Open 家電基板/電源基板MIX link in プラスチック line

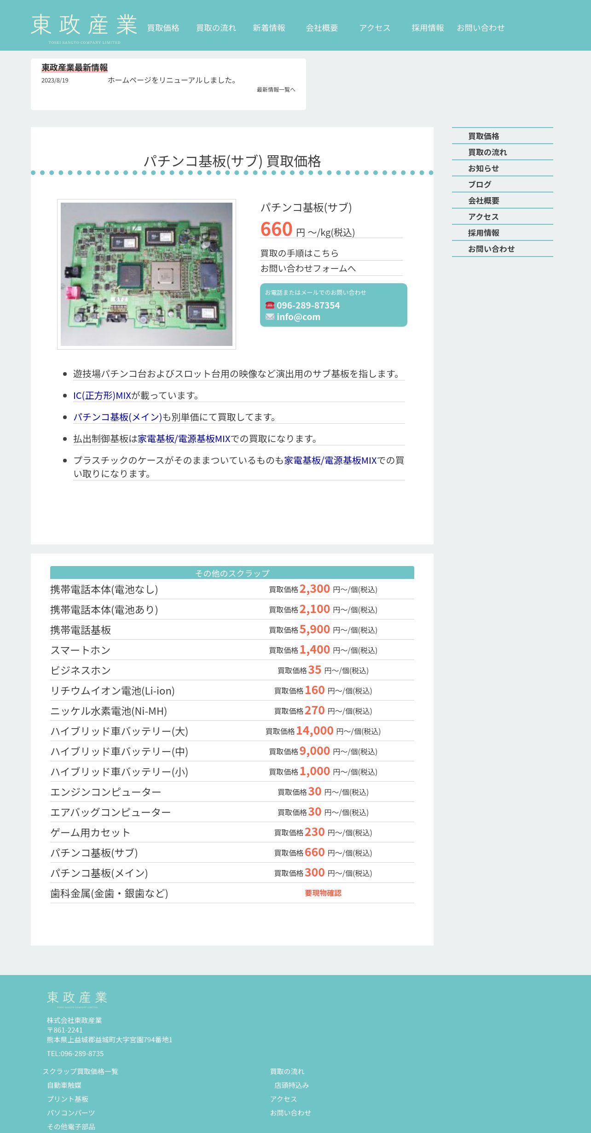330,461
